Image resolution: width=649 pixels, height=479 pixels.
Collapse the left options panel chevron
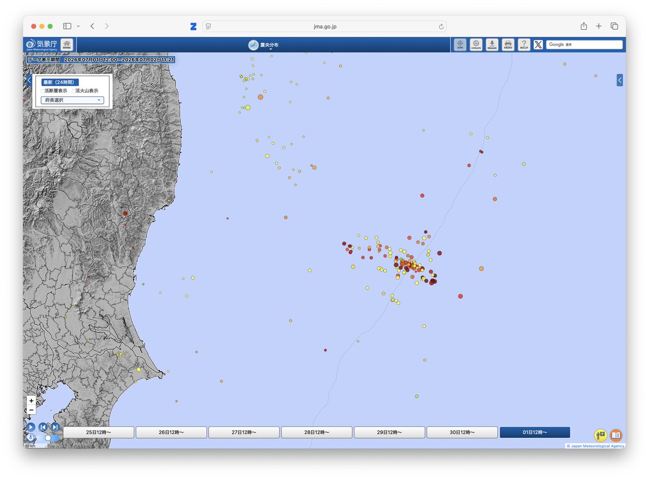29,80
